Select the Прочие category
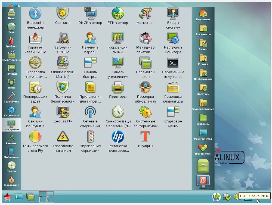 tap(11, 167)
